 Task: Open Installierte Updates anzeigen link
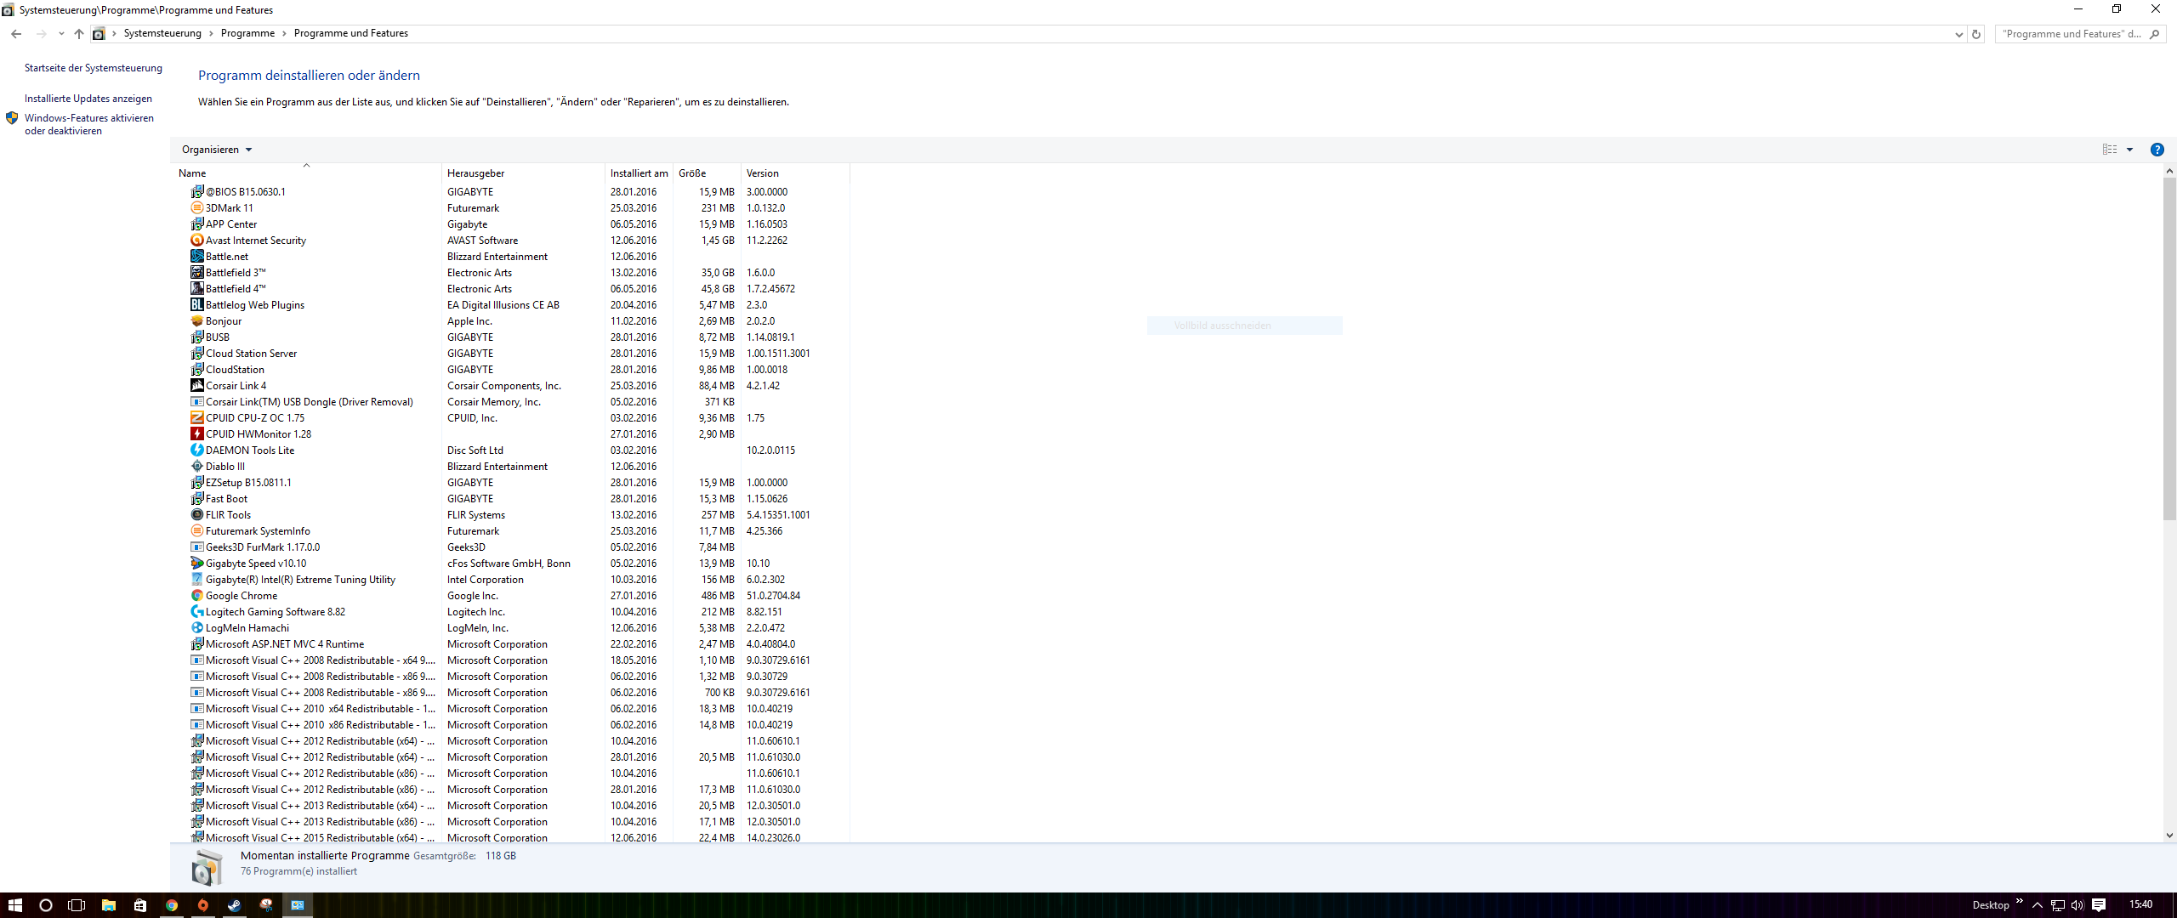click(x=88, y=99)
